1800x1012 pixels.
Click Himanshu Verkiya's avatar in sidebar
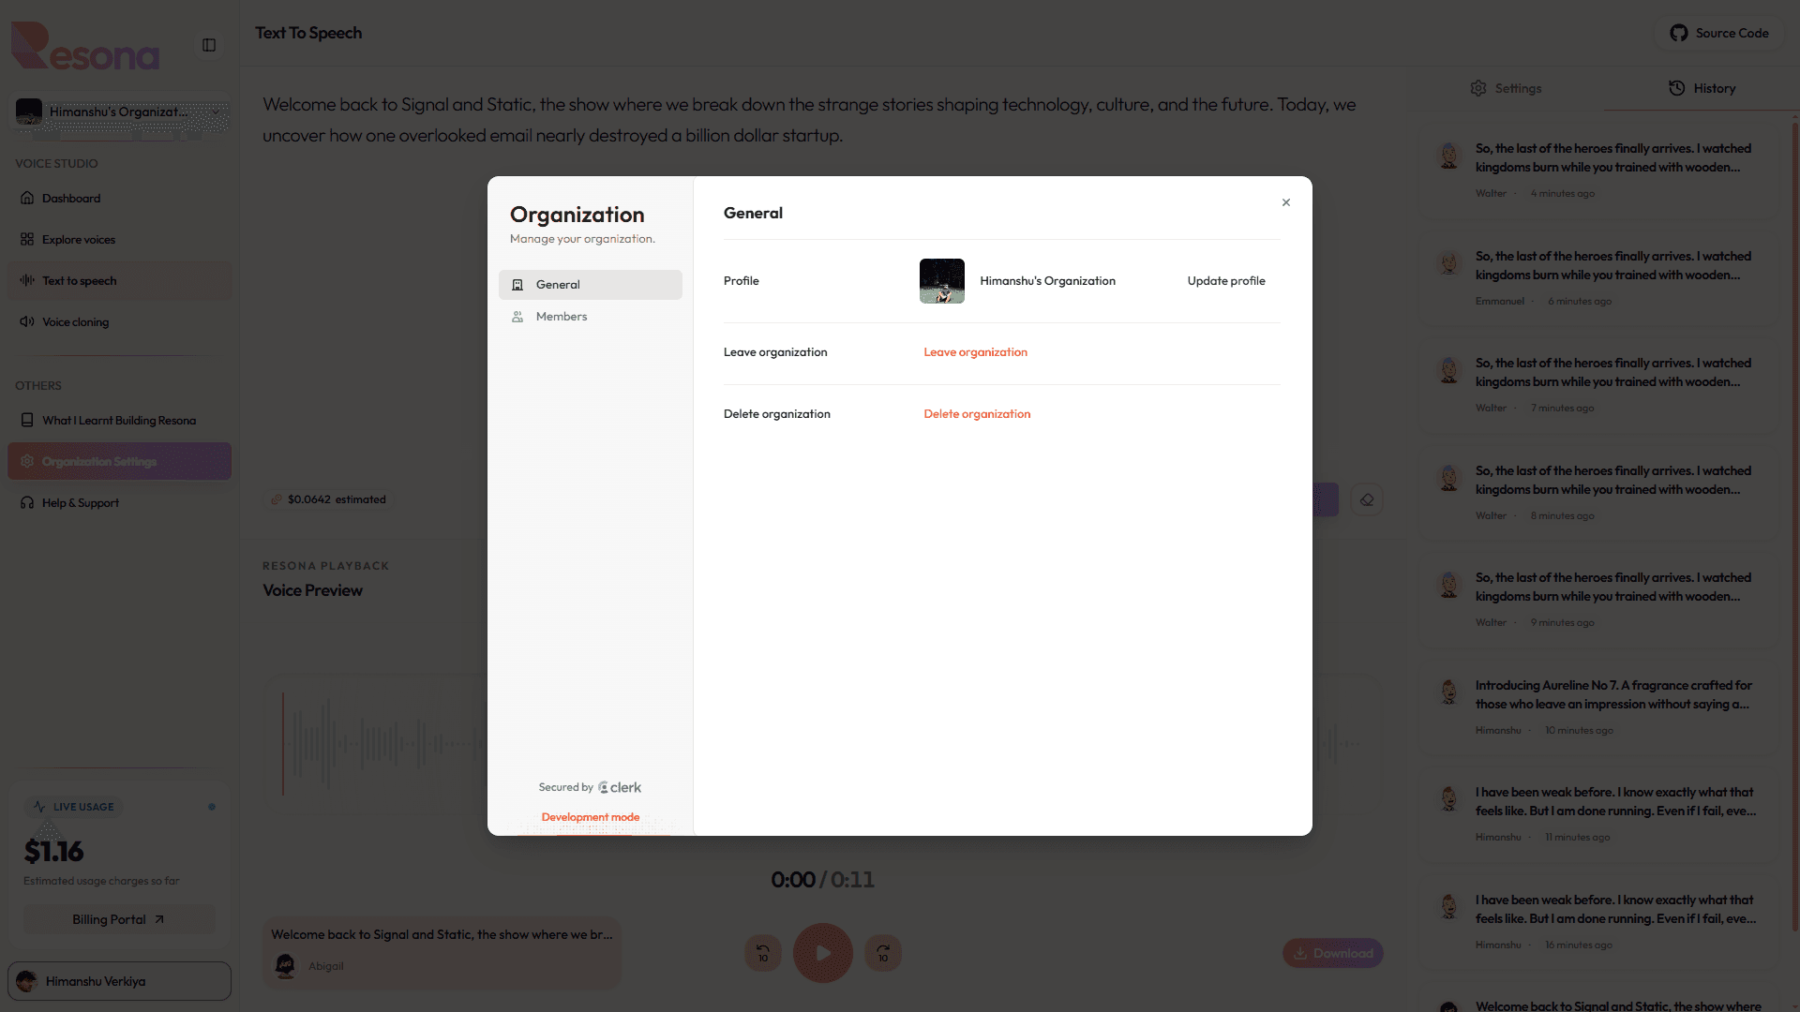pyautogui.click(x=26, y=981)
